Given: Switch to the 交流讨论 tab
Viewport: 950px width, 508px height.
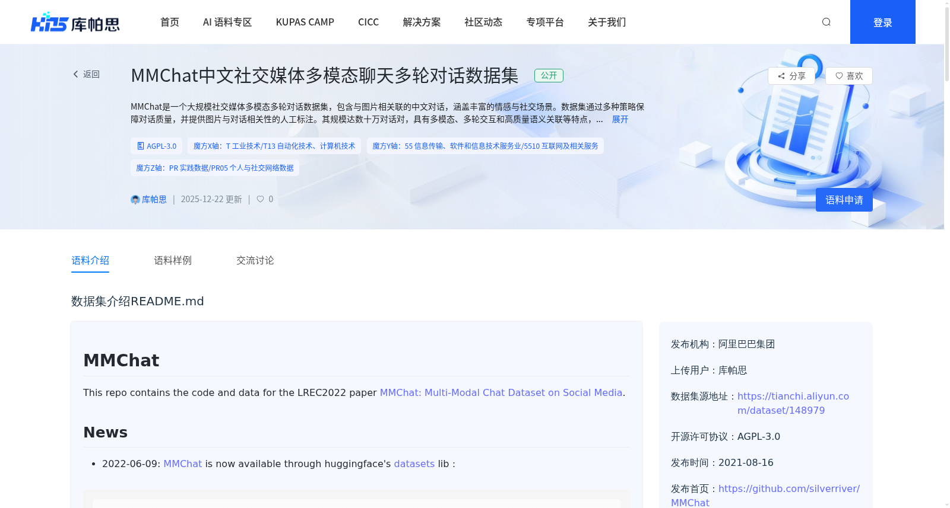Looking at the screenshot, I should (255, 260).
